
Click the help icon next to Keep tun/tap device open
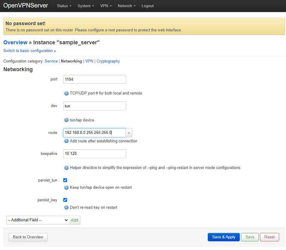tap(66, 187)
